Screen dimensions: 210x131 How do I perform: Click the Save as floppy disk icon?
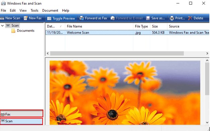tap(148, 18)
